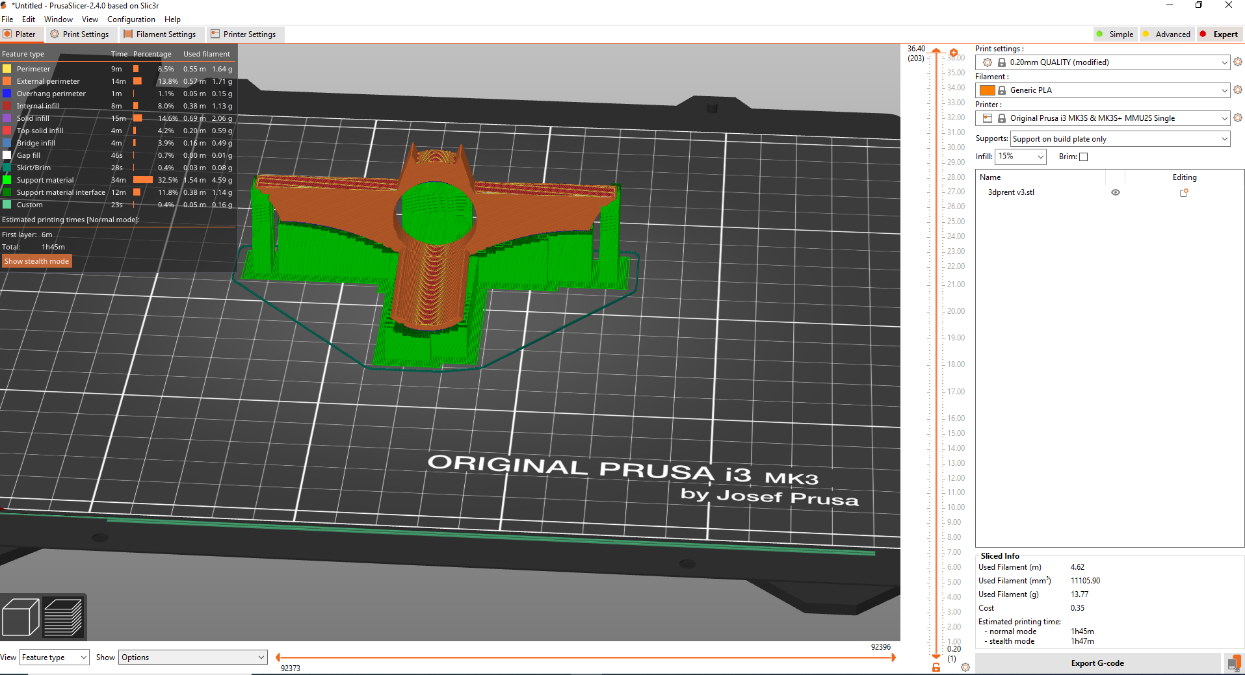
Task: Click the add color change plus icon
Action: (x=954, y=53)
